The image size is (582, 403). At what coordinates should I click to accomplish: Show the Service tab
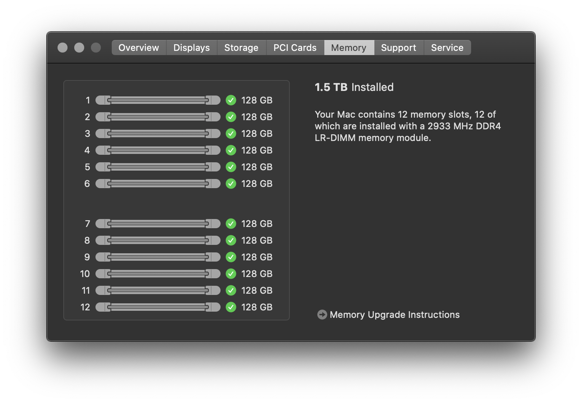[447, 48]
